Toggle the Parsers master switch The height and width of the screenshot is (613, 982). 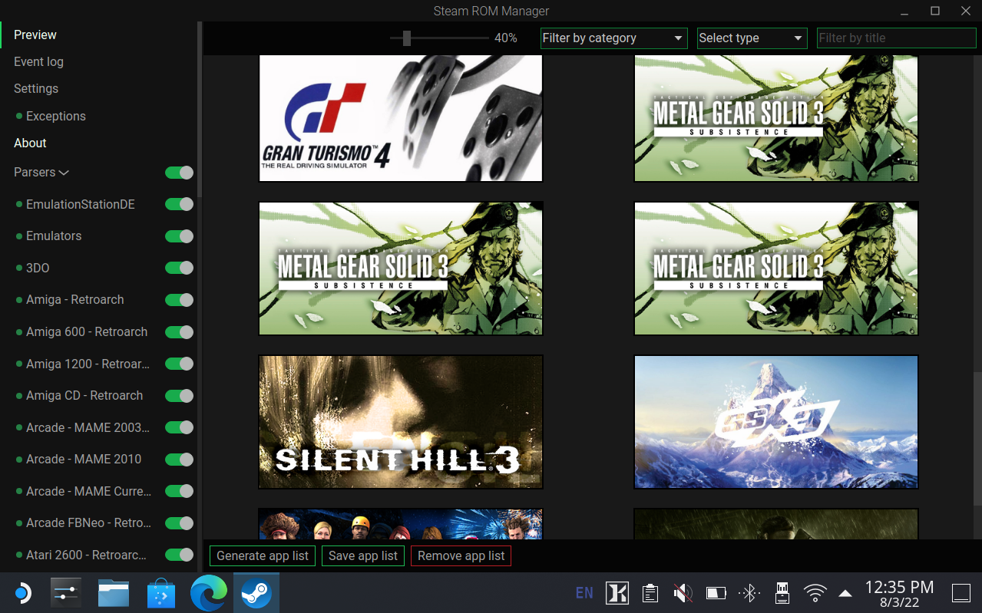[179, 173]
